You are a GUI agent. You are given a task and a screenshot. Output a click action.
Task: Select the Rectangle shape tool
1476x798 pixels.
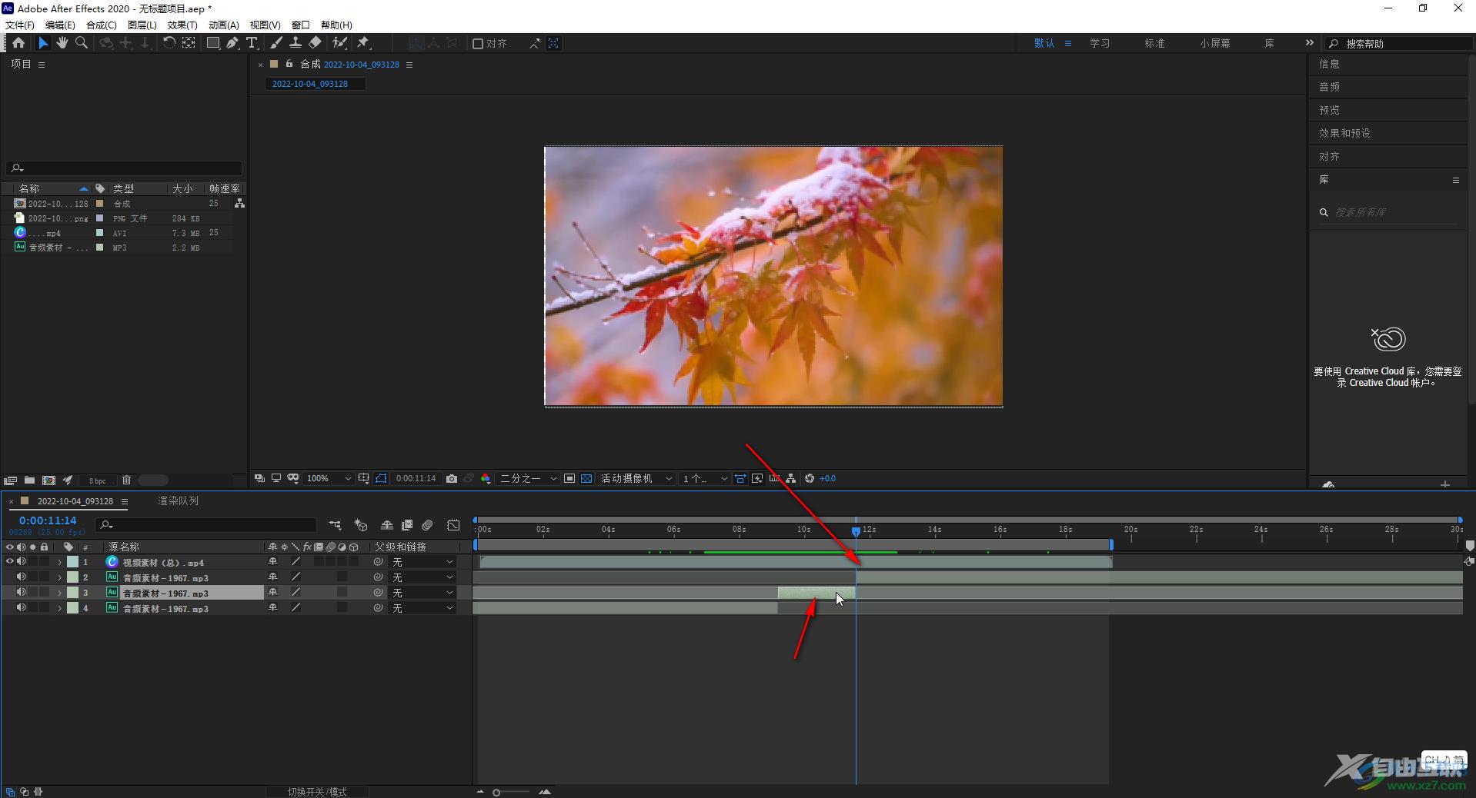click(x=213, y=43)
